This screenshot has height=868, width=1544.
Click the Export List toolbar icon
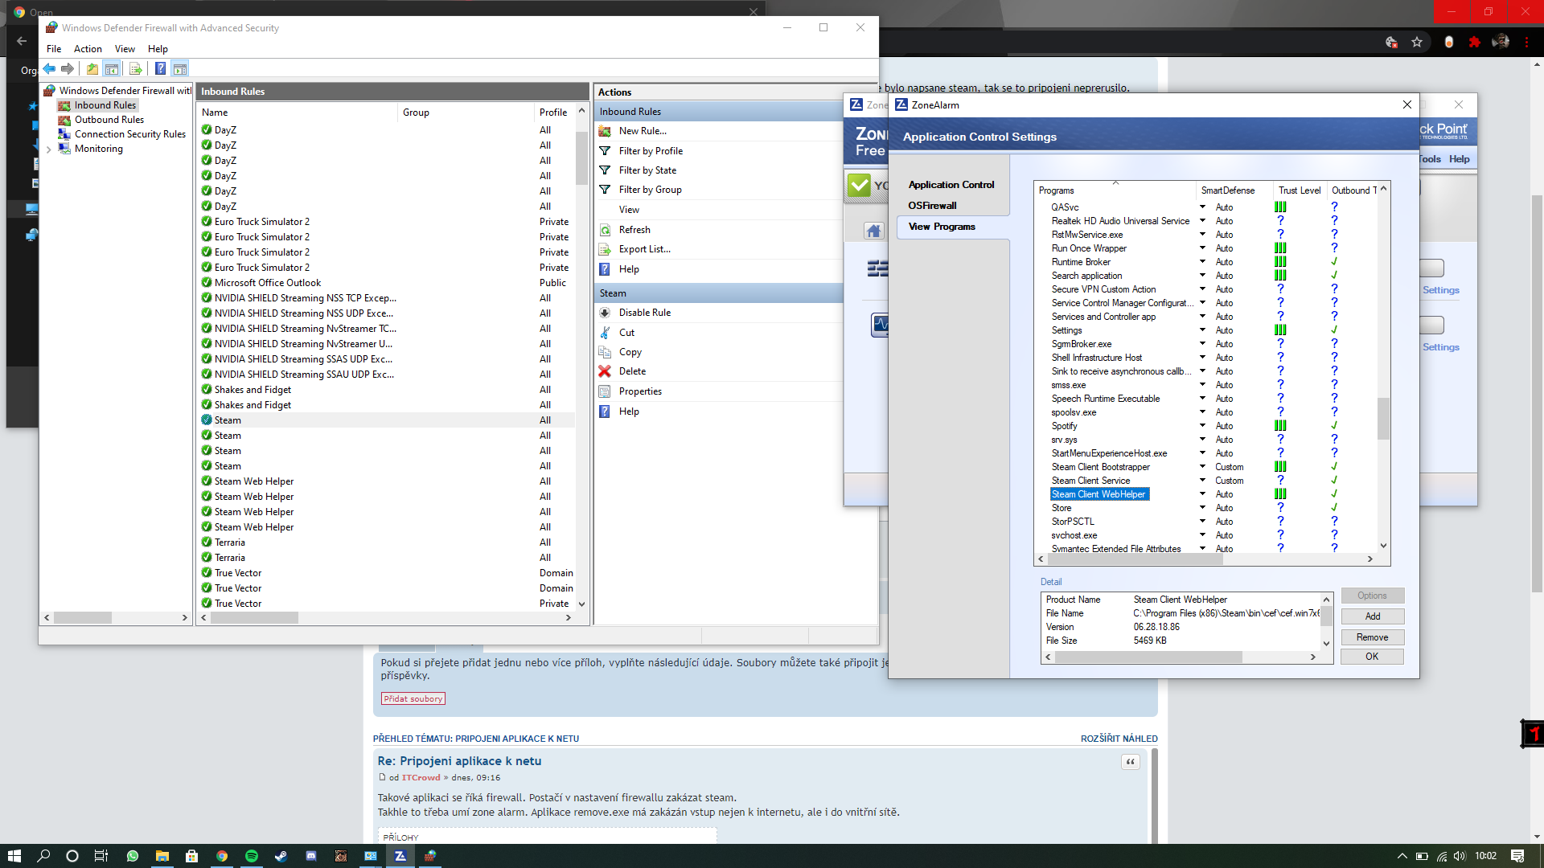pyautogui.click(x=135, y=69)
